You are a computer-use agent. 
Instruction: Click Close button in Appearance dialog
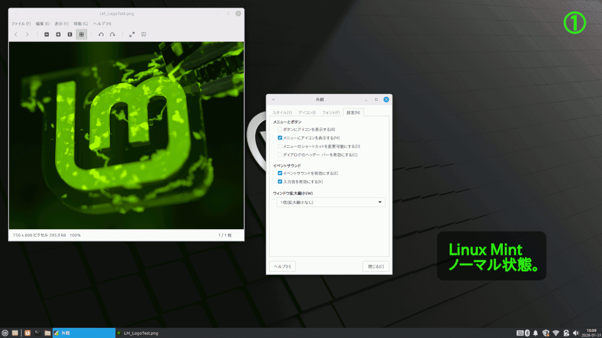coord(376,267)
